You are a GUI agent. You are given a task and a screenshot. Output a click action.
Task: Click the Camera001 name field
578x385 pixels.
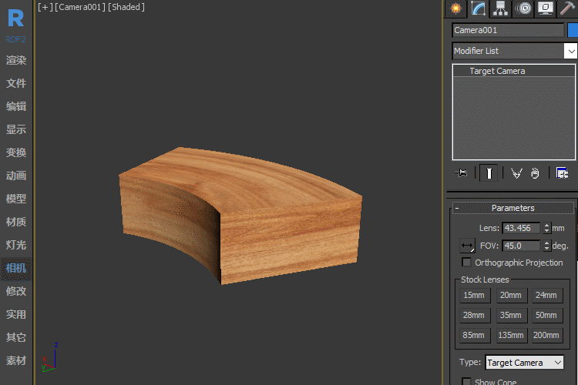508,30
